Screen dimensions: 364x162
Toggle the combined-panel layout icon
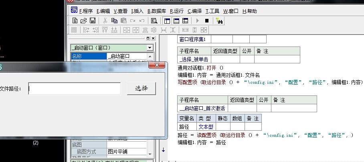point(185,21)
